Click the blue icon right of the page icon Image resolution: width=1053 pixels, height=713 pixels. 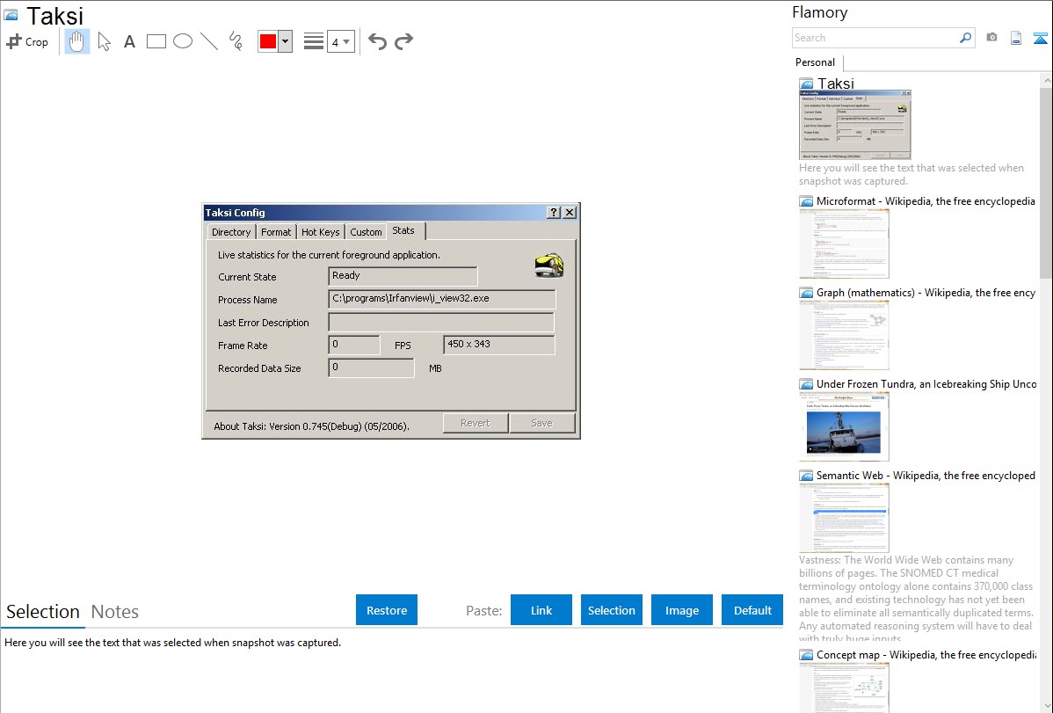(x=1040, y=38)
